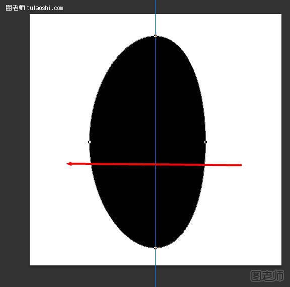
Task: Click where the red arrow crosses the blue guide
Action: tap(156, 164)
